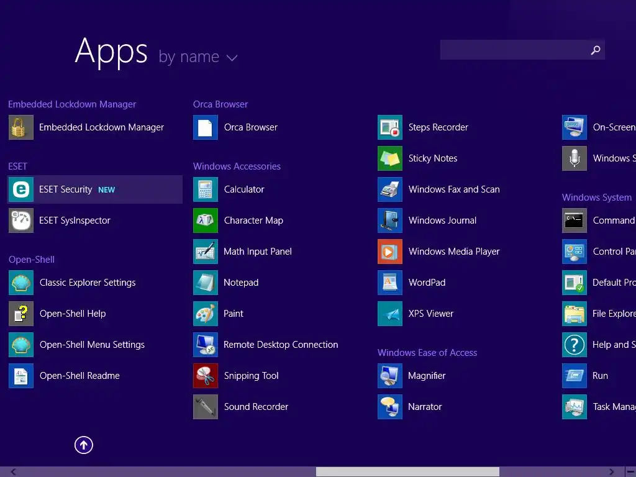Screen dimensions: 636x477
Task: Launch Paint from the palette icon
Action: click(x=206, y=314)
